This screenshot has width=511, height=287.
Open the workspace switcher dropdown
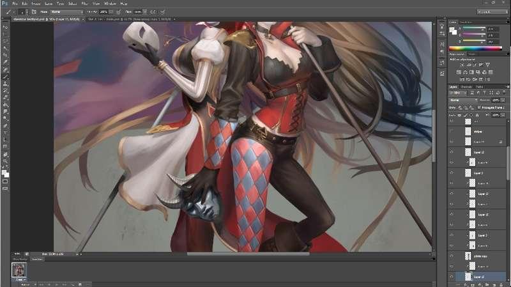pos(492,12)
